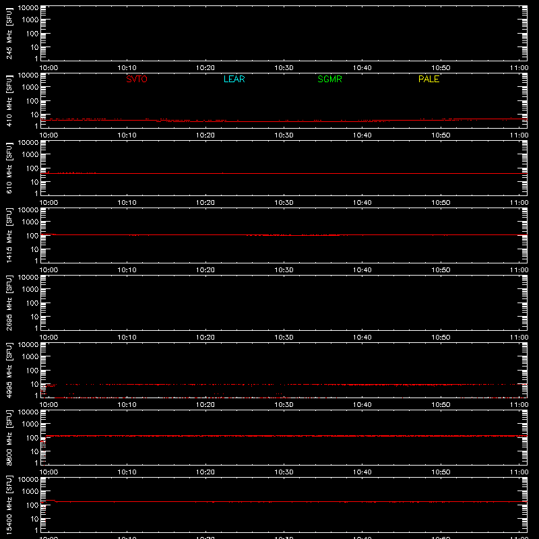Select the 245 MHz [SFU] axis title
Viewport: 539px width, 539px height.
coord(9,34)
